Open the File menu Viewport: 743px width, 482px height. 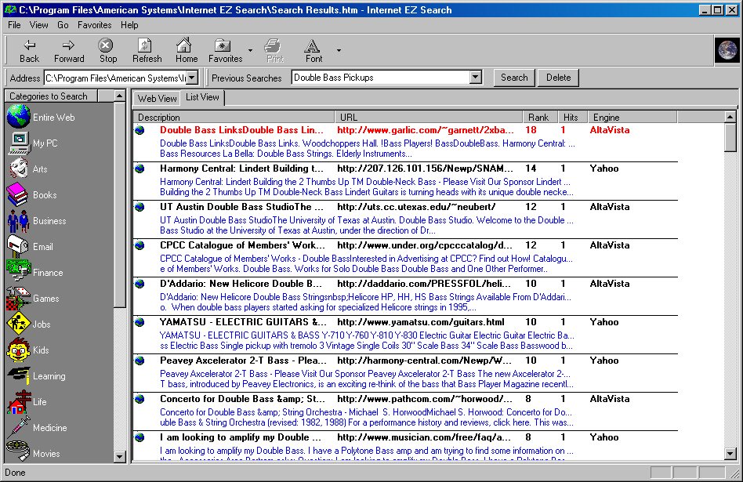pyautogui.click(x=14, y=25)
